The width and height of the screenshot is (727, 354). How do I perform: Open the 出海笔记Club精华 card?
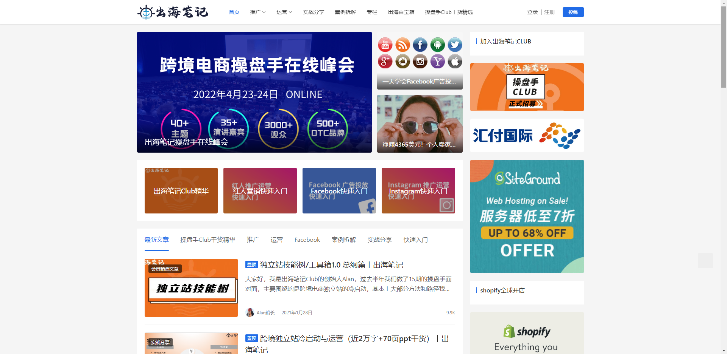[x=181, y=190]
